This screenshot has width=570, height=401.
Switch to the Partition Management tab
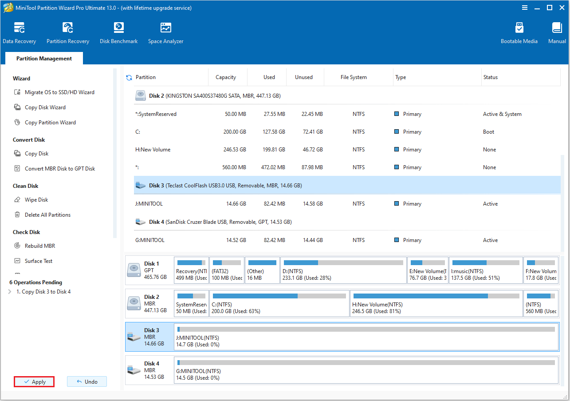43,58
